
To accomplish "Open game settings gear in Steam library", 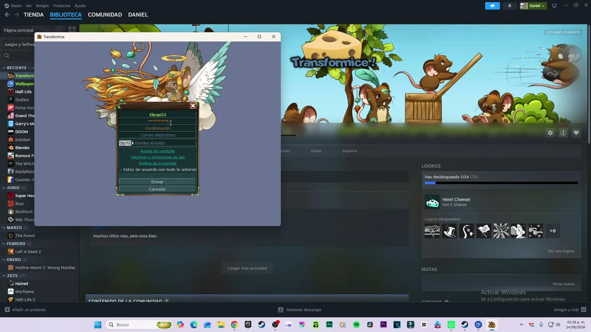I will (x=550, y=133).
